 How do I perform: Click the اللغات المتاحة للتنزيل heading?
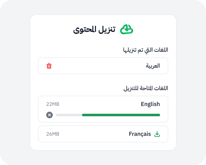pyautogui.click(x=146, y=88)
